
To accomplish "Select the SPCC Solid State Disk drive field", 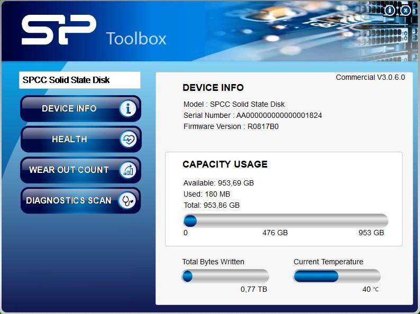I will click(x=80, y=80).
